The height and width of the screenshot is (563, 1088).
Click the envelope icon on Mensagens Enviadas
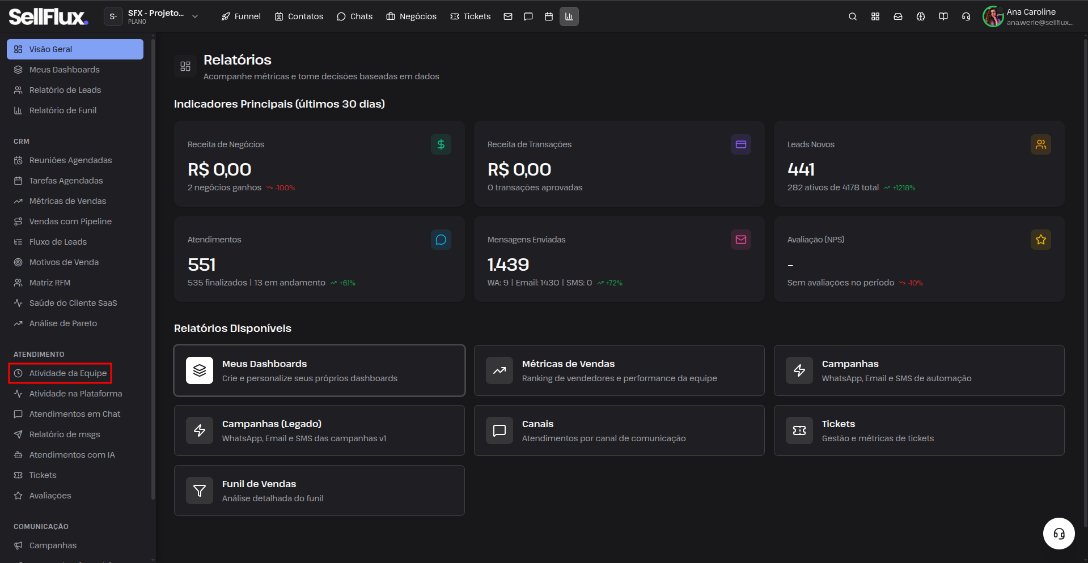741,240
